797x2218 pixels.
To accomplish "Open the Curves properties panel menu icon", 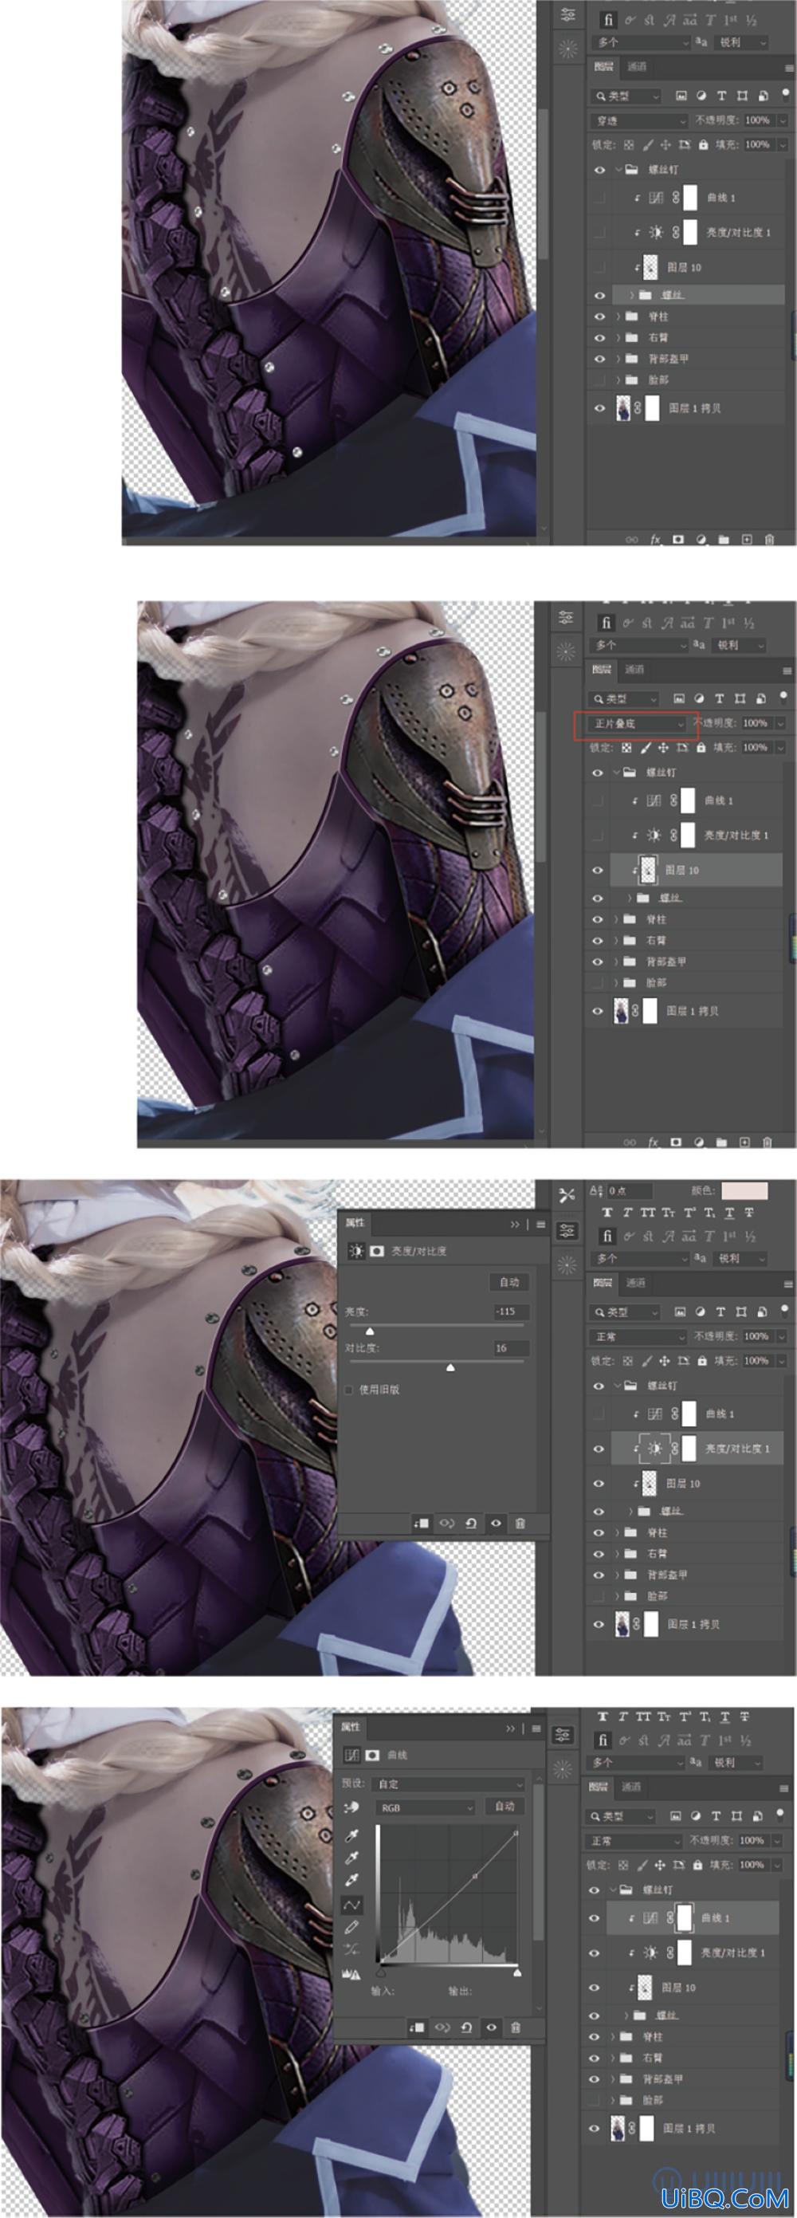I will (536, 1728).
